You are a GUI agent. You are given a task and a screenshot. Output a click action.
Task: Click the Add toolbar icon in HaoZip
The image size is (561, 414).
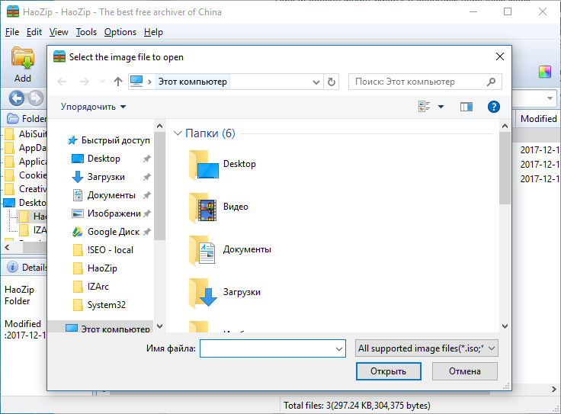click(23, 65)
